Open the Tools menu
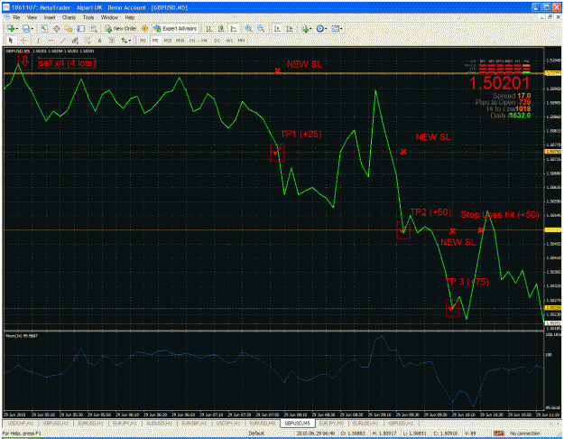The width and height of the screenshot is (564, 439). tap(88, 17)
